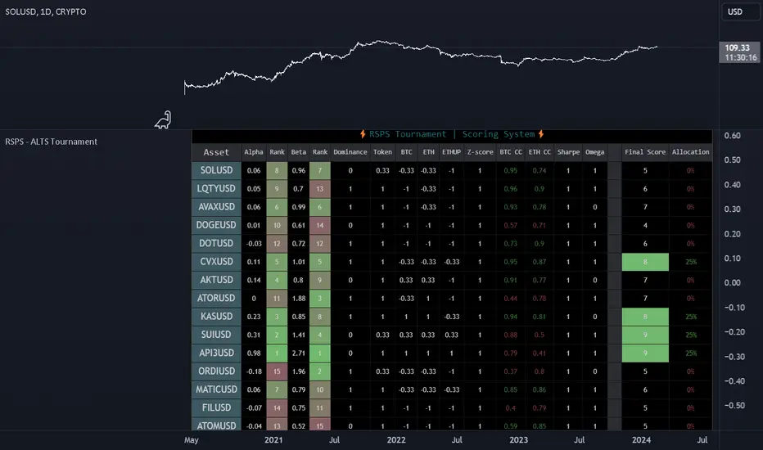This screenshot has width=763, height=450.
Task: Click the Final Score column header
Action: pyautogui.click(x=645, y=152)
